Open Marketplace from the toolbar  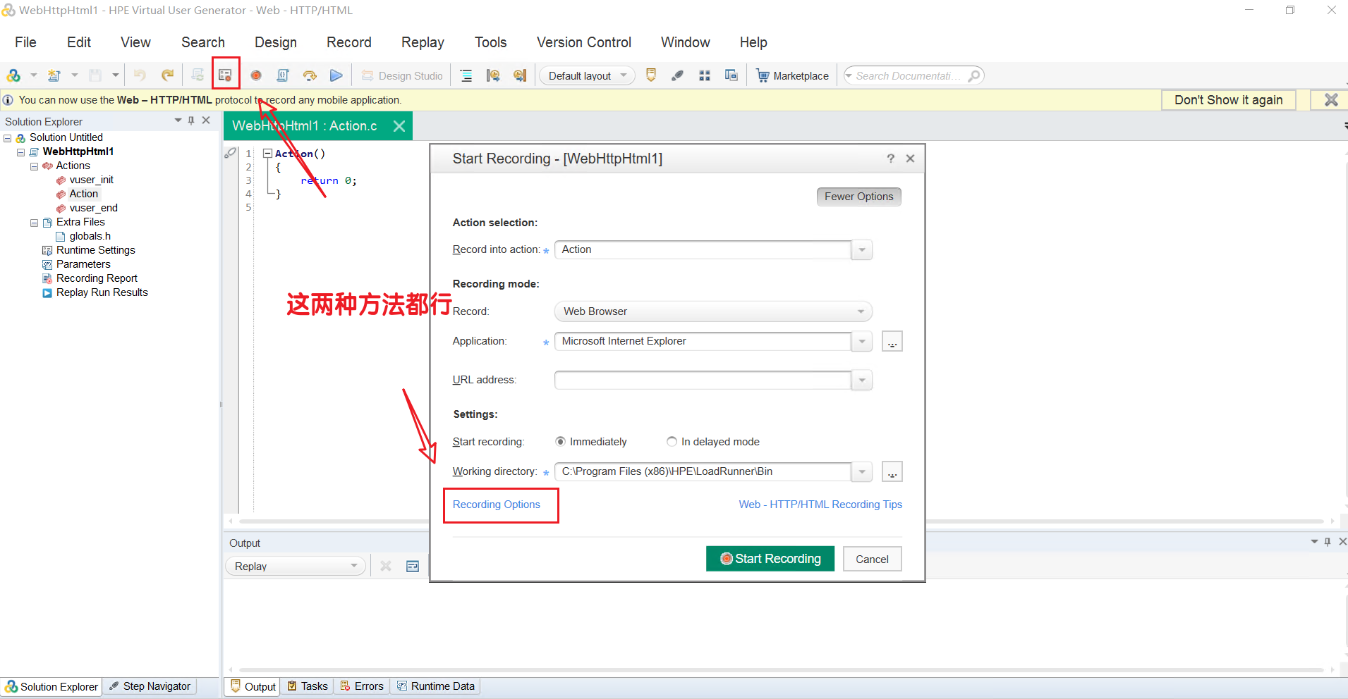(793, 75)
